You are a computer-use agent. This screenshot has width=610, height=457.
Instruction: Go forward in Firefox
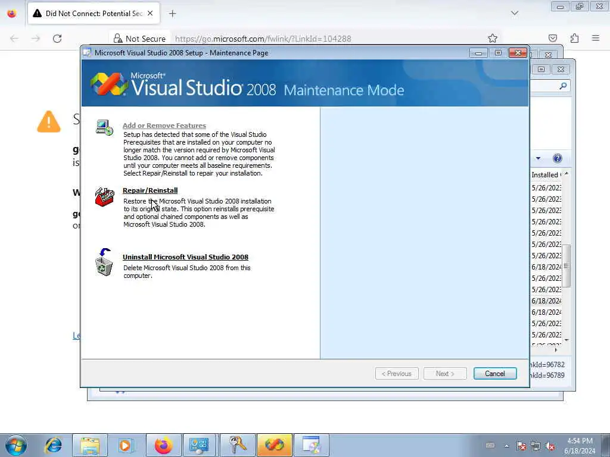(36, 39)
